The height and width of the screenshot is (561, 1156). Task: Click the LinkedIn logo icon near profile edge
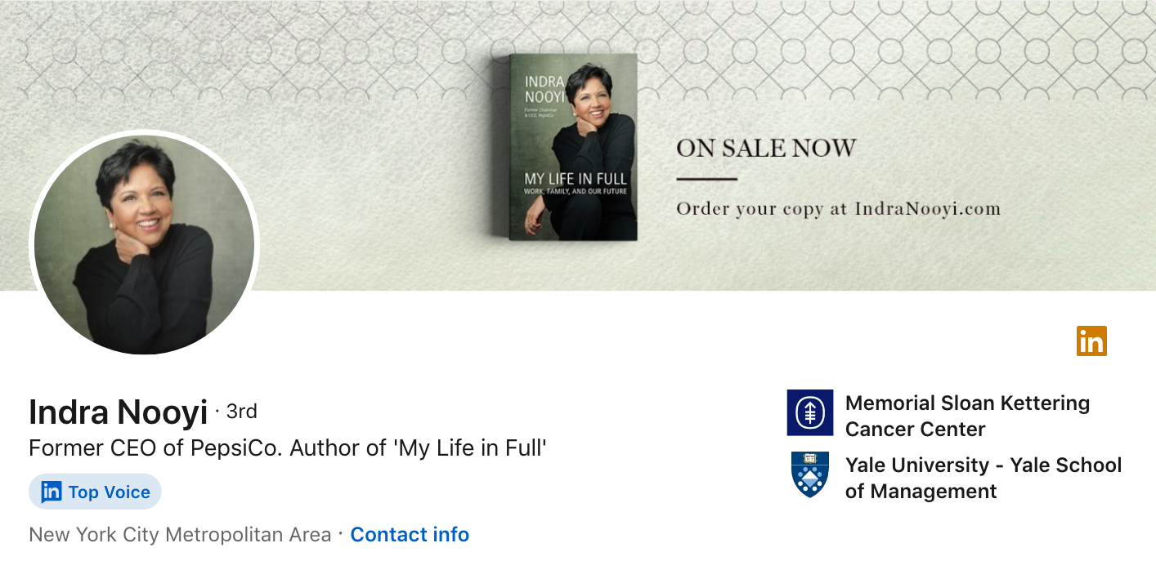[1092, 341]
